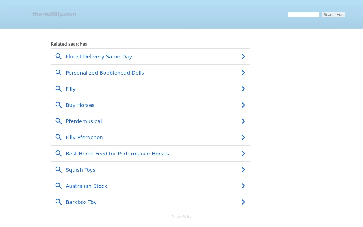Select the Squish Toys link
Image resolution: width=363 pixels, height=227 pixels.
click(x=81, y=170)
